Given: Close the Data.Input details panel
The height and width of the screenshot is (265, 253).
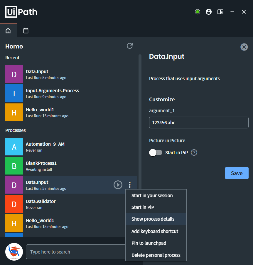Looking at the screenshot, I should point(244,47).
